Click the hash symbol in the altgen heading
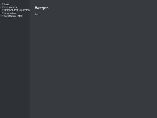The image size is (157, 118). point(36,8)
